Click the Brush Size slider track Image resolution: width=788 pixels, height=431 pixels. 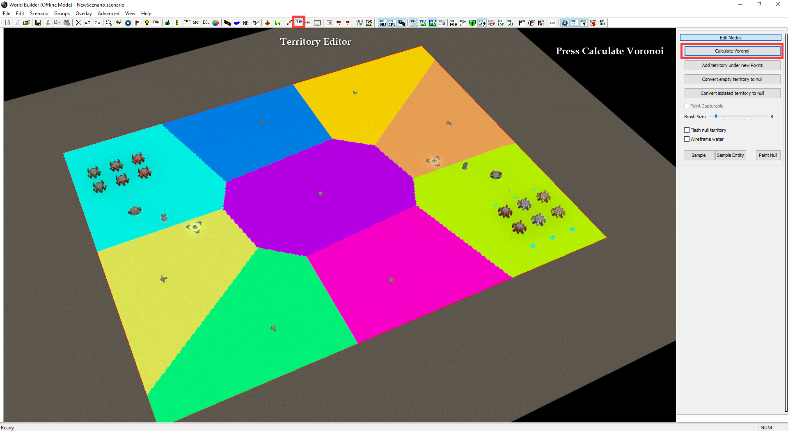coord(738,117)
